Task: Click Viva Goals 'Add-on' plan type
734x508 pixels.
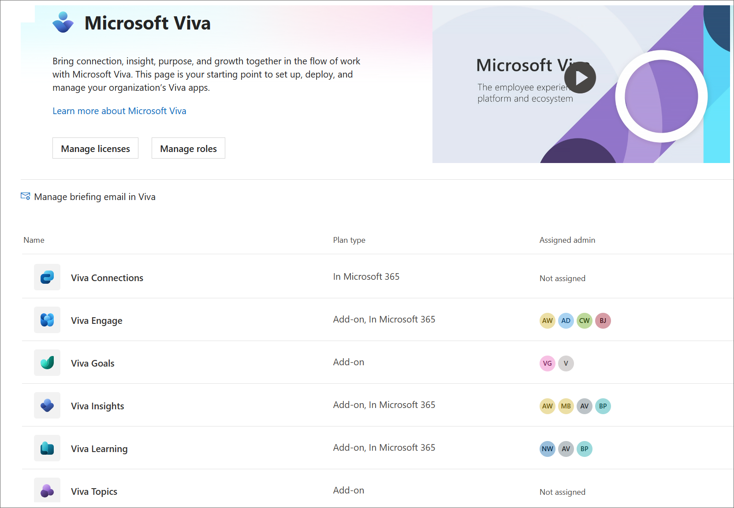Action: (349, 362)
